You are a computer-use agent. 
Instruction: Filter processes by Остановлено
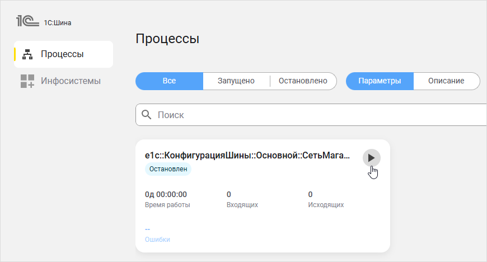pos(303,81)
